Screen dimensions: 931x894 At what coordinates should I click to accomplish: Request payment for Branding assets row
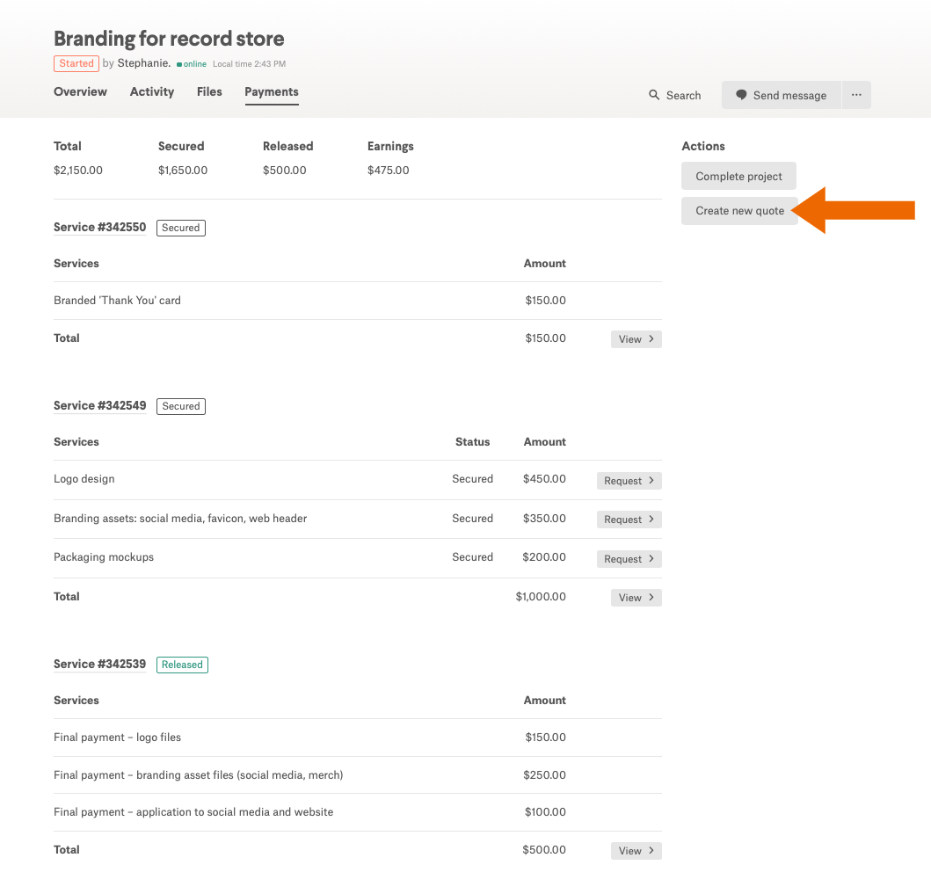click(x=629, y=520)
